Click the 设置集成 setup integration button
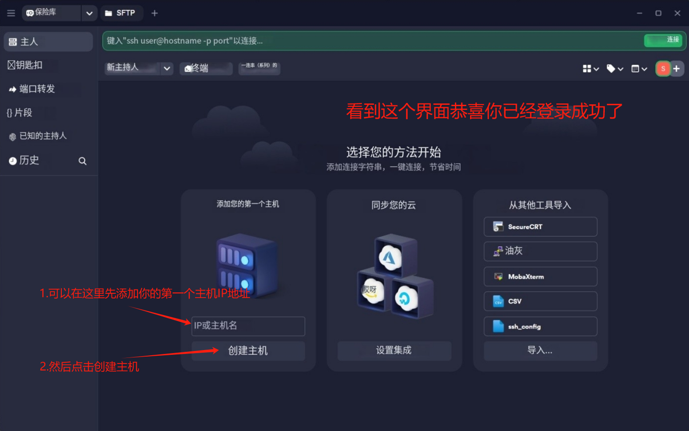 click(394, 351)
